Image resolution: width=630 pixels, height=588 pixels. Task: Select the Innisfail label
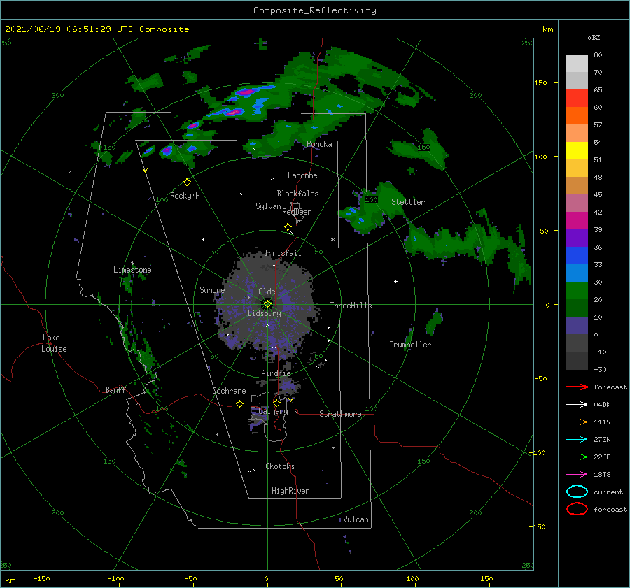[283, 253]
